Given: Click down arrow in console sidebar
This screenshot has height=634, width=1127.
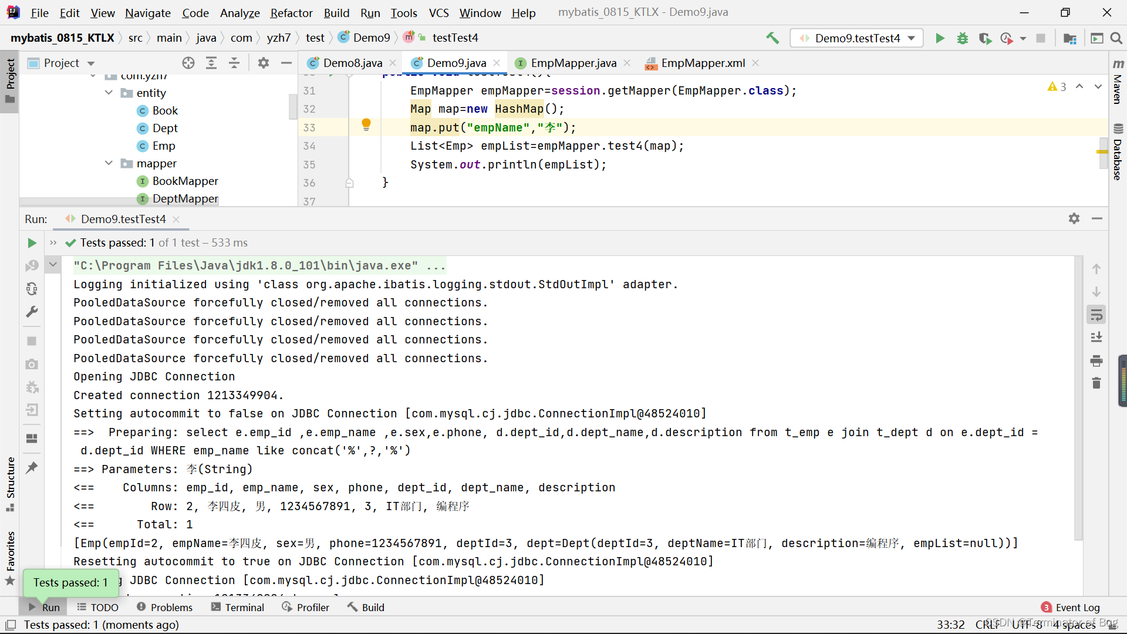Looking at the screenshot, I should click(x=1096, y=292).
